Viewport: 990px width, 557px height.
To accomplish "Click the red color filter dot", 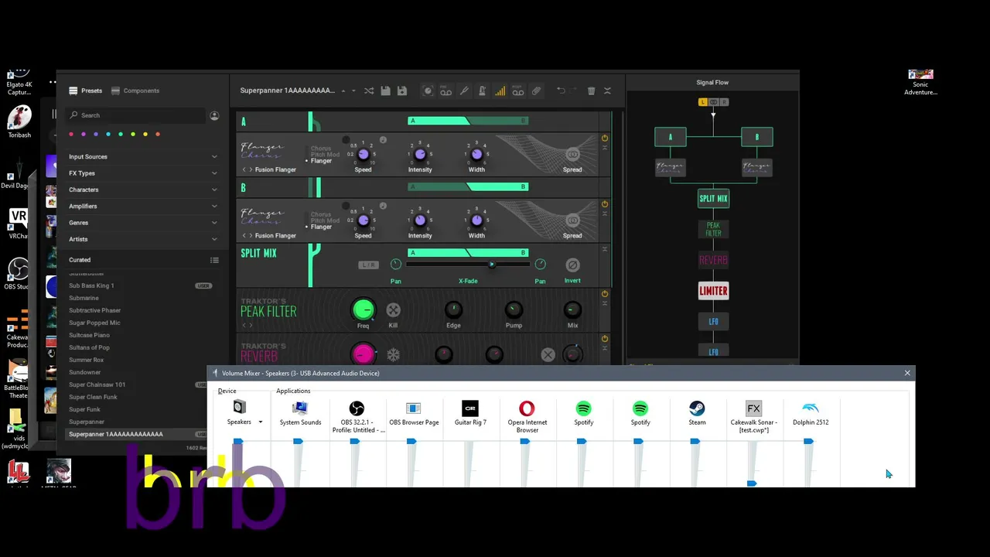I will pyautogui.click(x=72, y=134).
